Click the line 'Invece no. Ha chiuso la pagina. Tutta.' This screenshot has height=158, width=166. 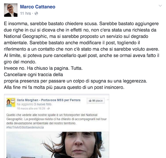click(43, 68)
